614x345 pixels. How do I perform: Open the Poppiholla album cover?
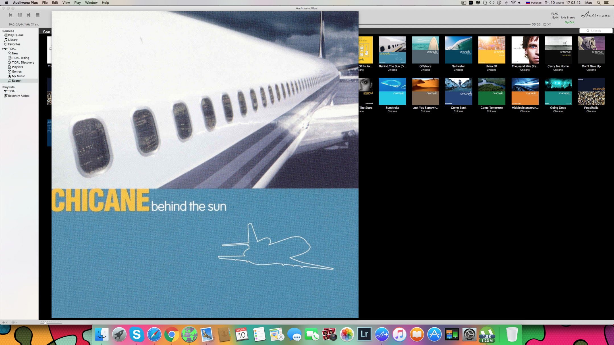[591, 91]
